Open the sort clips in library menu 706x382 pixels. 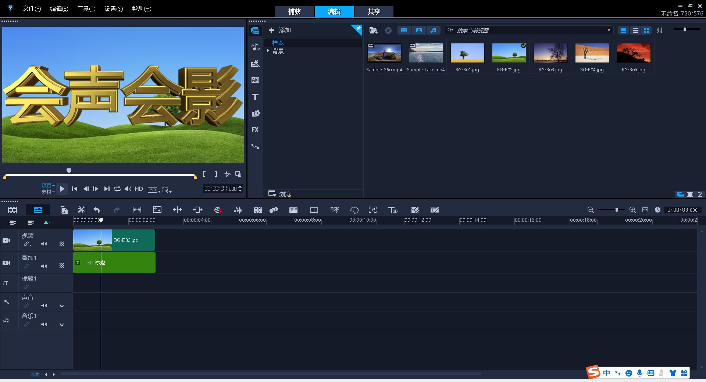coord(660,31)
